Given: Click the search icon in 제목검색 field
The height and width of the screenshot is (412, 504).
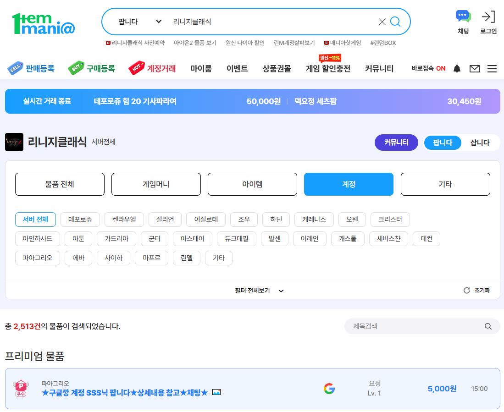Looking at the screenshot, I should tap(488, 326).
